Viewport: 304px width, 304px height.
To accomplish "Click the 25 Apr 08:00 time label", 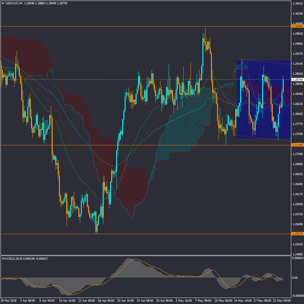I will pos(145,300).
